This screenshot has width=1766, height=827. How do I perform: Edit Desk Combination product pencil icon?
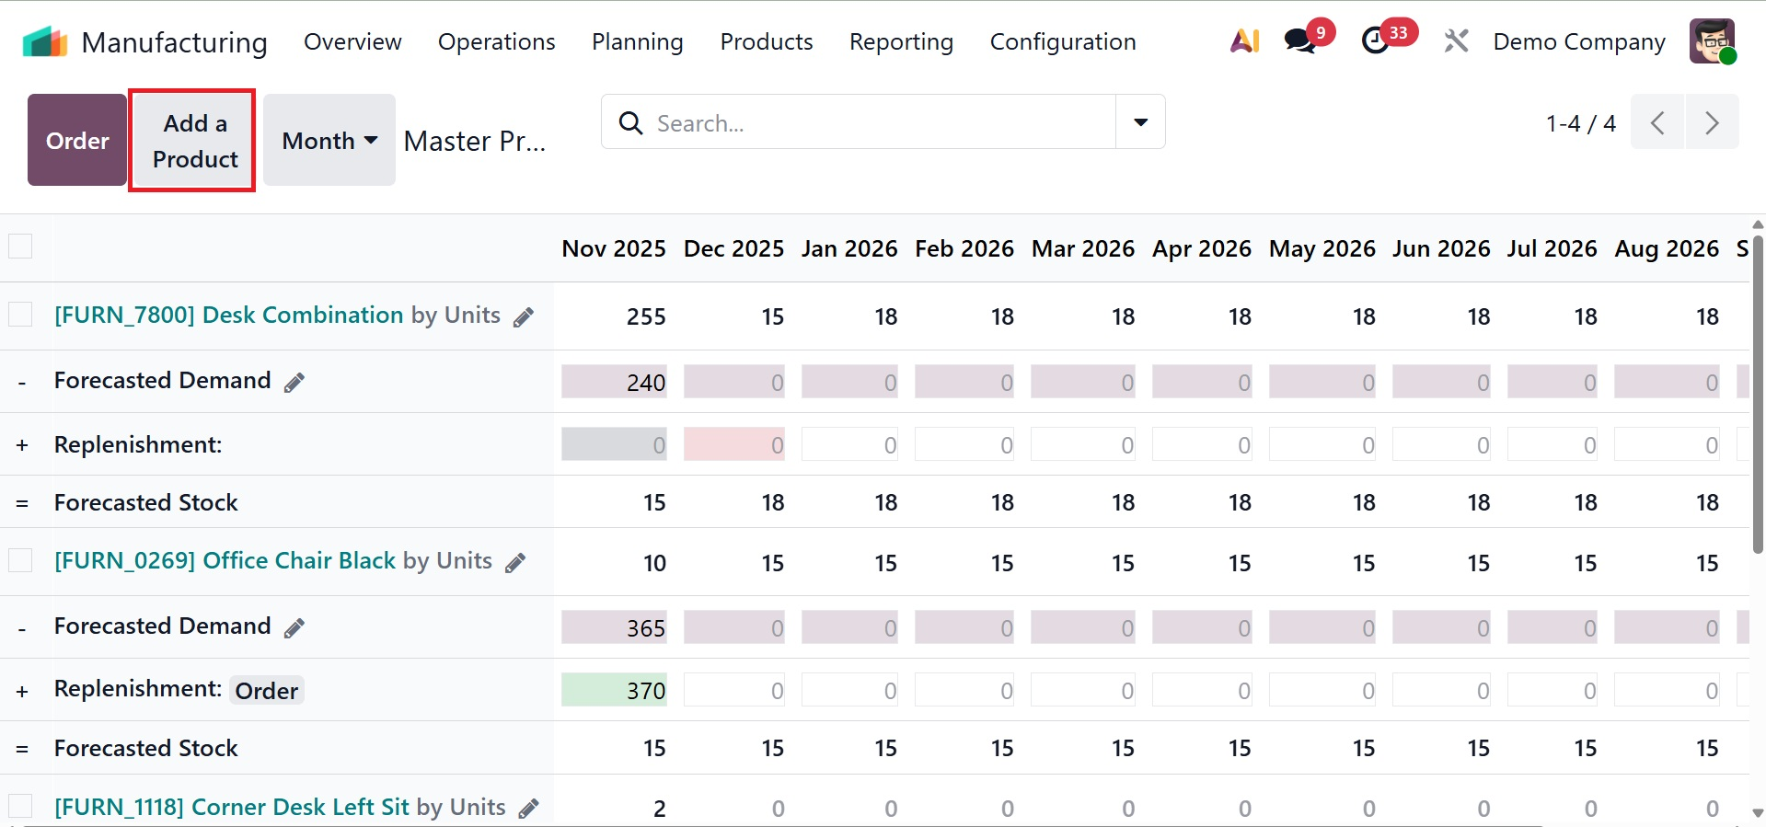pos(524,317)
